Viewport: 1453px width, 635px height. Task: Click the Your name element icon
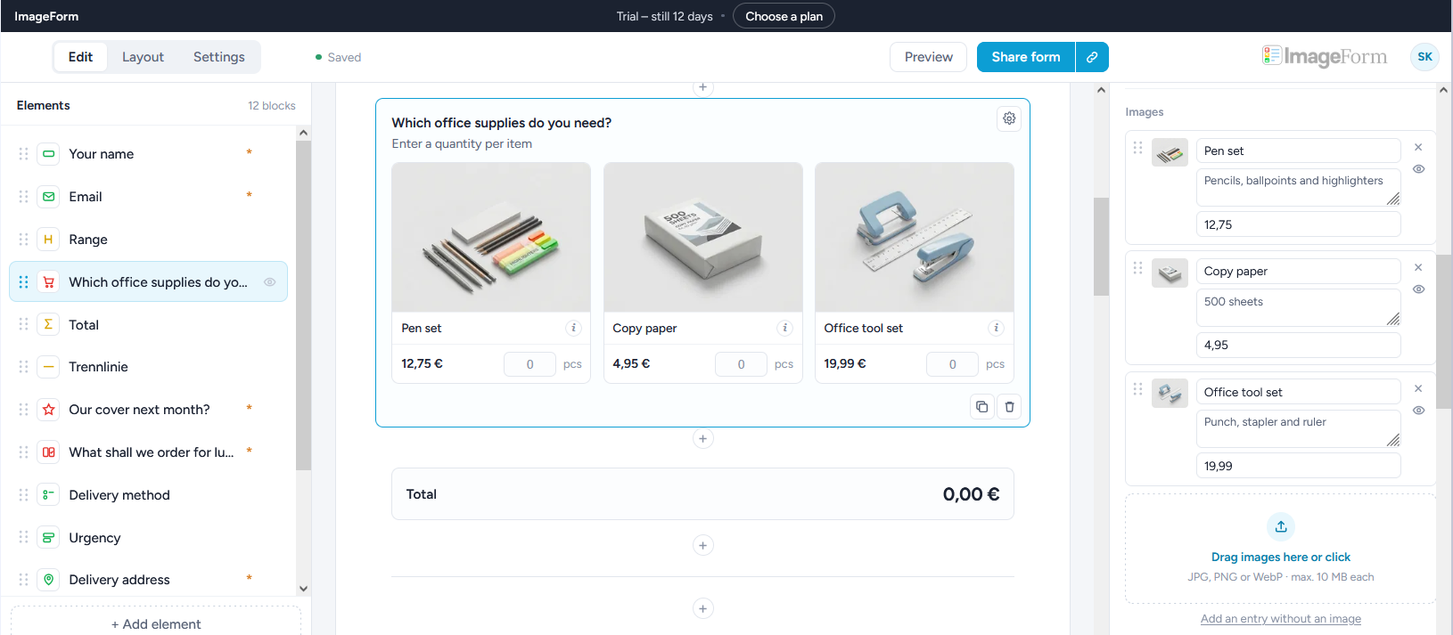(49, 154)
